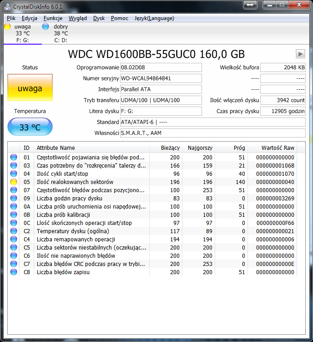Open the Pomoc menu
313x342 pixels.
(x=120, y=18)
